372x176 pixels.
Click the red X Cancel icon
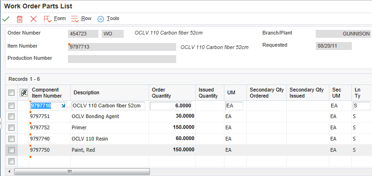(33, 19)
